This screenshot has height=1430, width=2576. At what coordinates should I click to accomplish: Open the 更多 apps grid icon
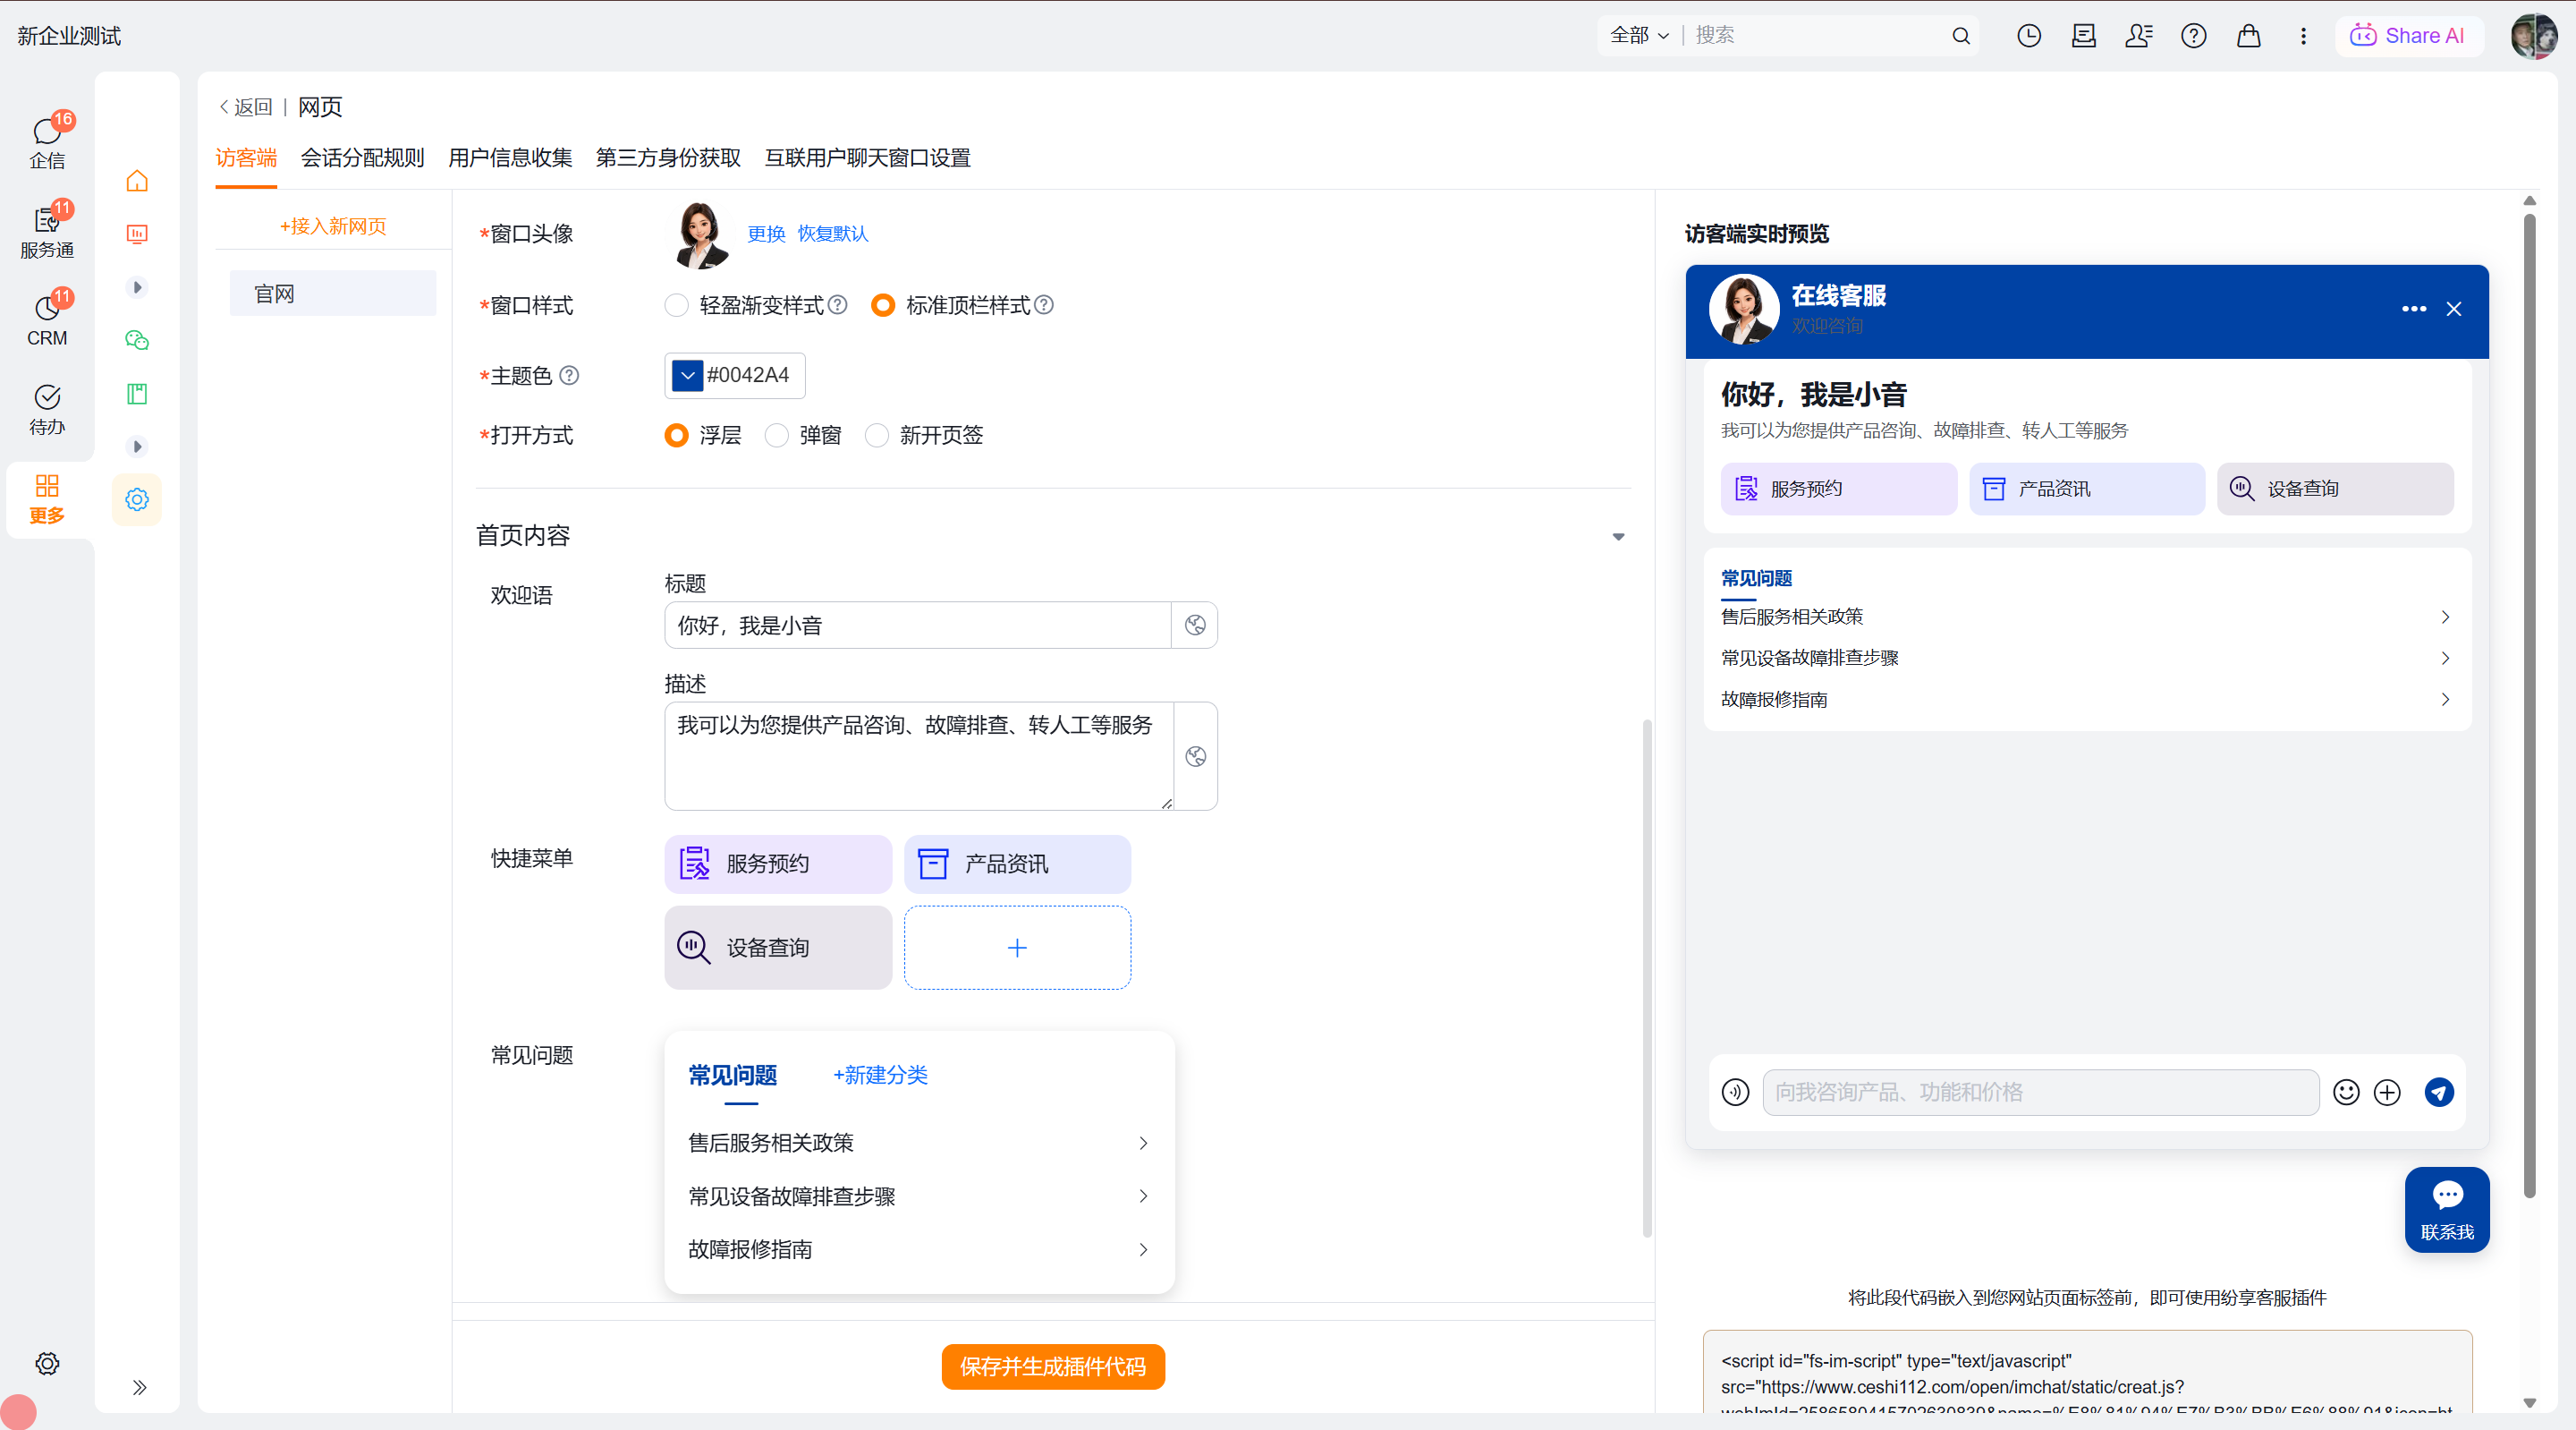(x=47, y=498)
